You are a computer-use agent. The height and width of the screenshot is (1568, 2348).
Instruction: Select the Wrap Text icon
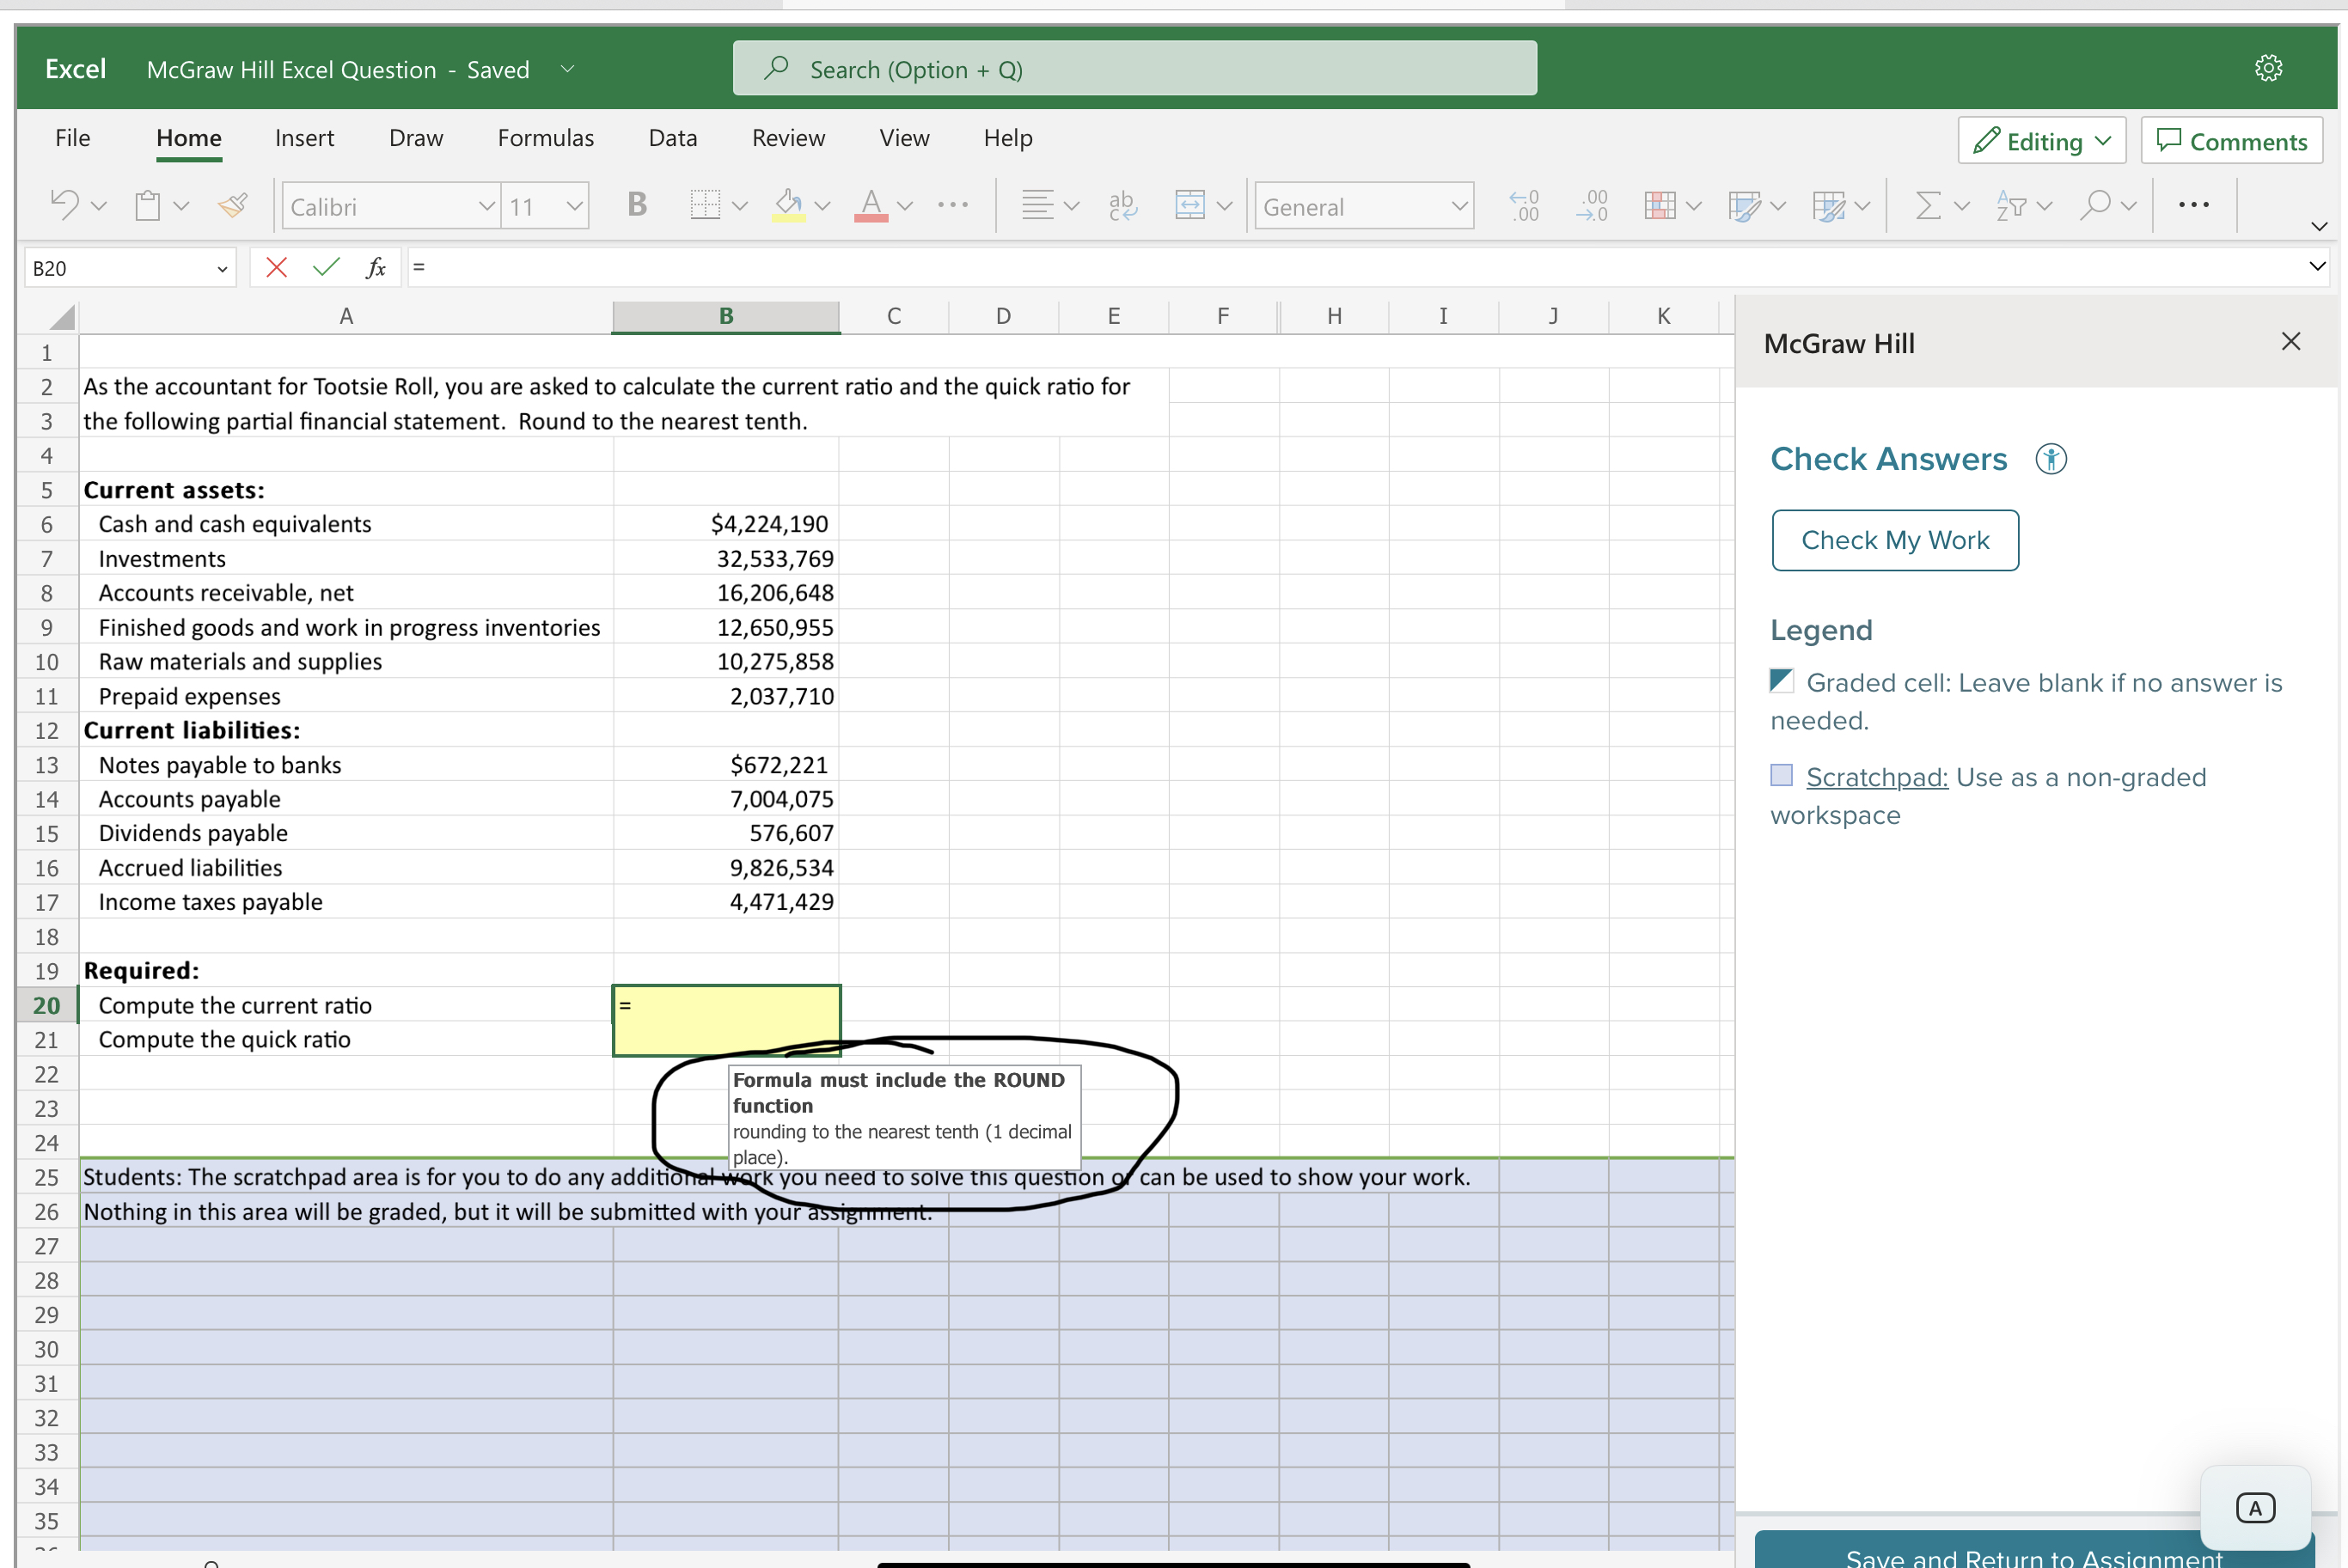pyautogui.click(x=1122, y=205)
